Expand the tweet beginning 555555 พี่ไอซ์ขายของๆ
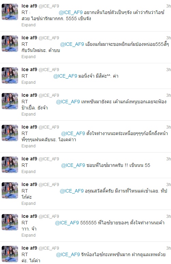171x264 pixels. (x=28, y=235)
